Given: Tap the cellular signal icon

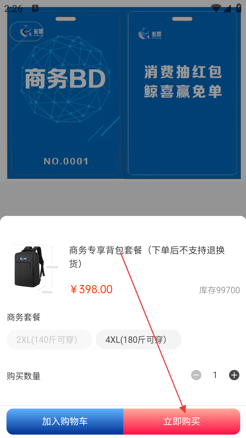Looking at the screenshot, I should pyautogui.click(x=227, y=8).
